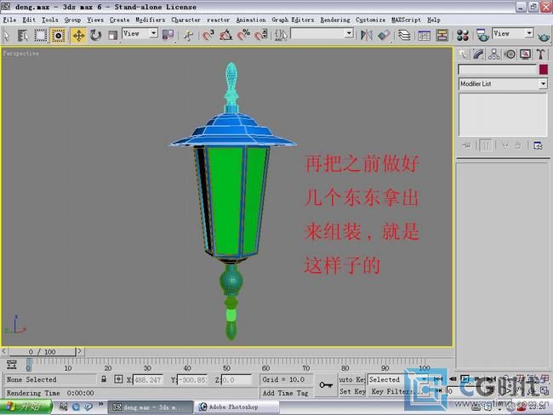Choose the Select Object arrow tool
This screenshot has height=415, width=553.
7,35
